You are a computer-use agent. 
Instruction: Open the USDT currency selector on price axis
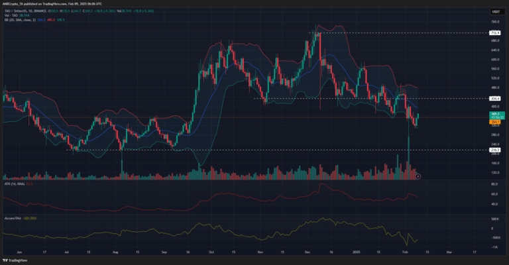495,10
